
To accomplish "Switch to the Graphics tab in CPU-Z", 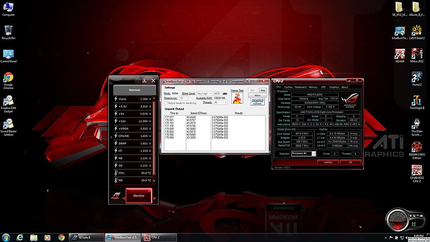I will coord(334,87).
